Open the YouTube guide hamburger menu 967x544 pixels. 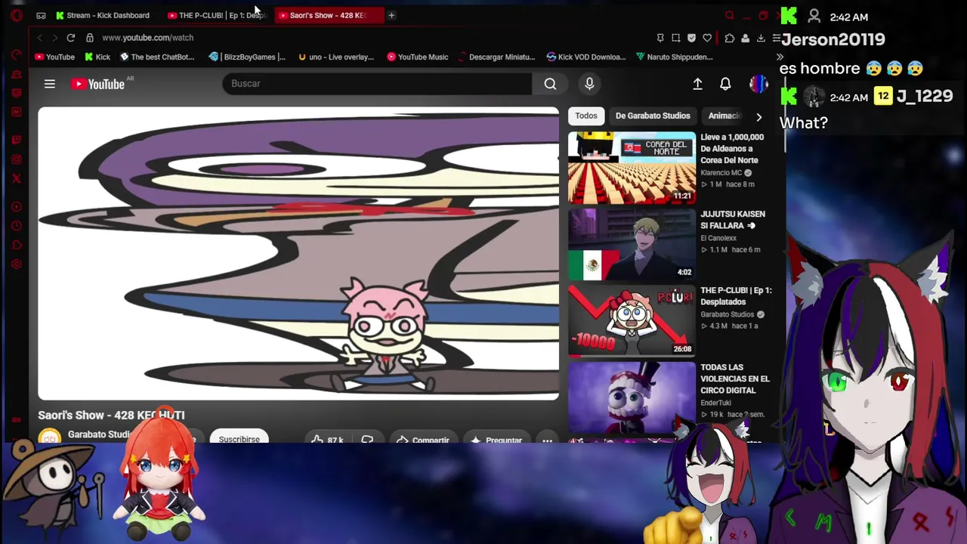[x=49, y=84]
